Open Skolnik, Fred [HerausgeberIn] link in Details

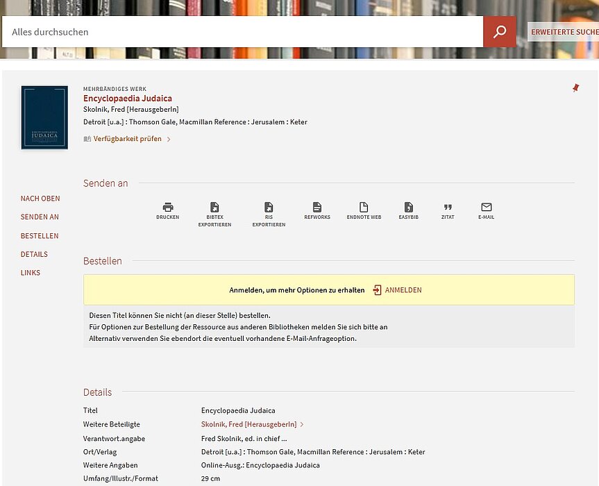248,424
